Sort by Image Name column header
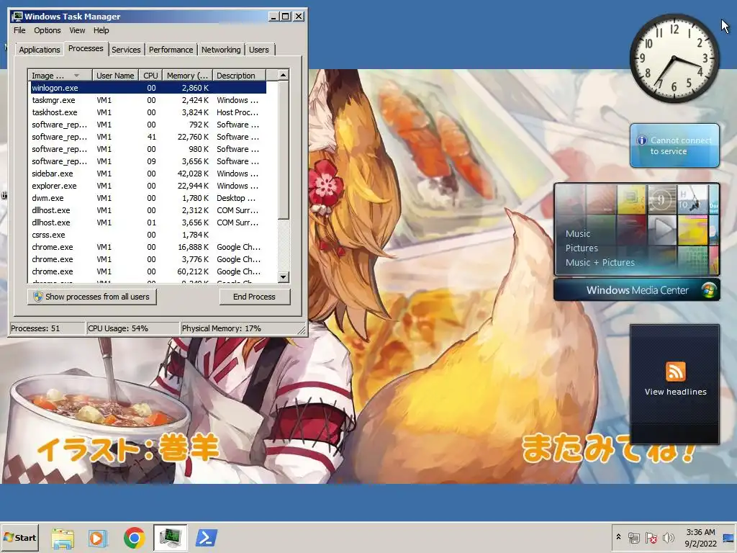 pos(60,75)
